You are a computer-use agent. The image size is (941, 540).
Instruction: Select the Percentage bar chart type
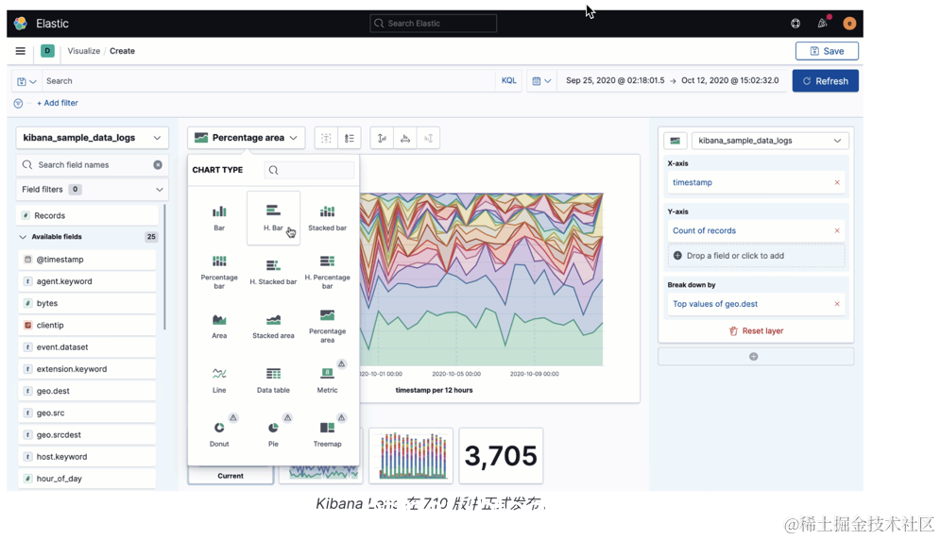click(219, 272)
